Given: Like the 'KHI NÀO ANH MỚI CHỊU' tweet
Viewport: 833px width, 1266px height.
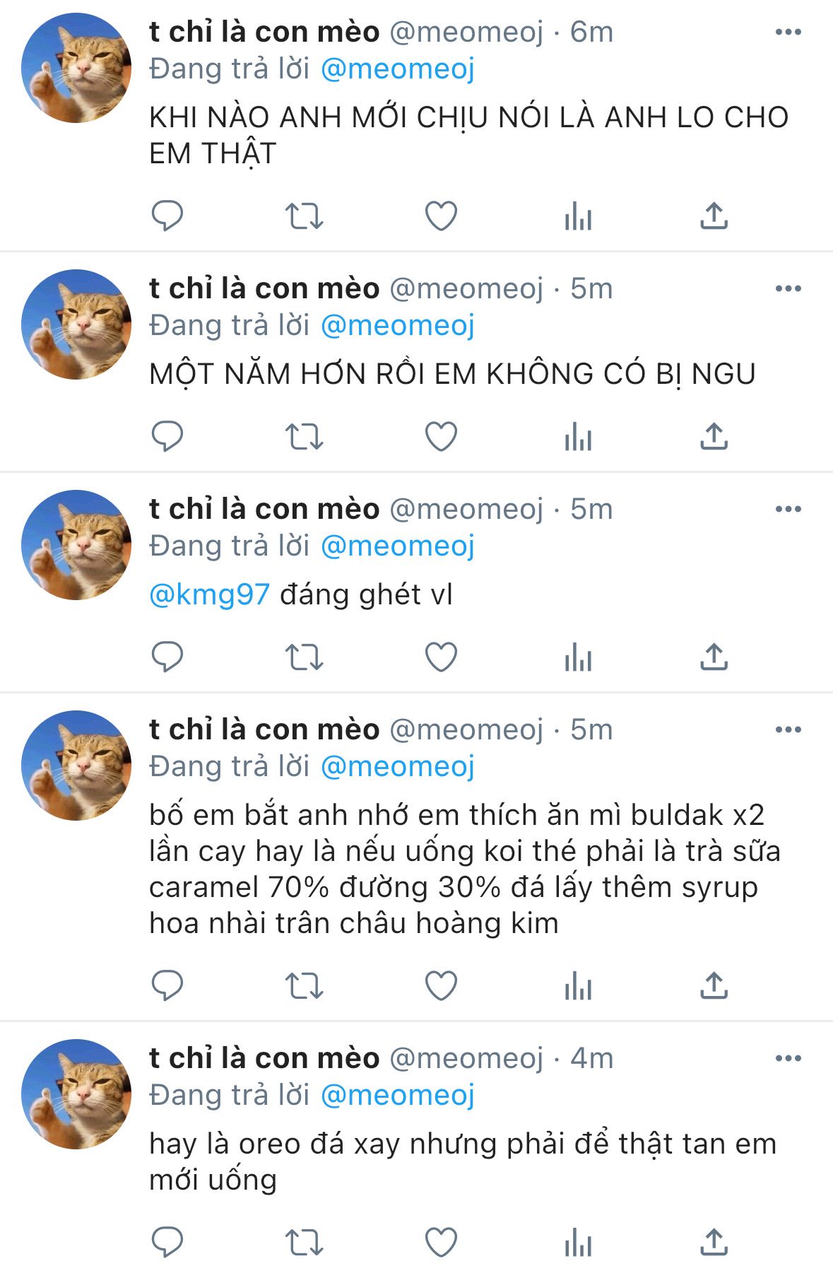Looking at the screenshot, I should pos(441,216).
